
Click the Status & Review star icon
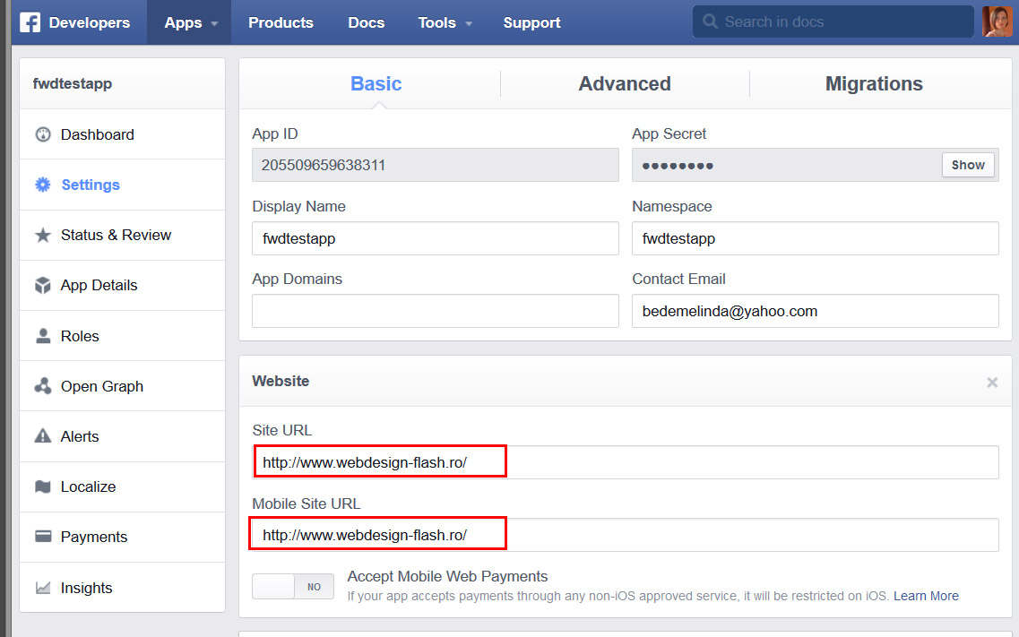[43, 236]
